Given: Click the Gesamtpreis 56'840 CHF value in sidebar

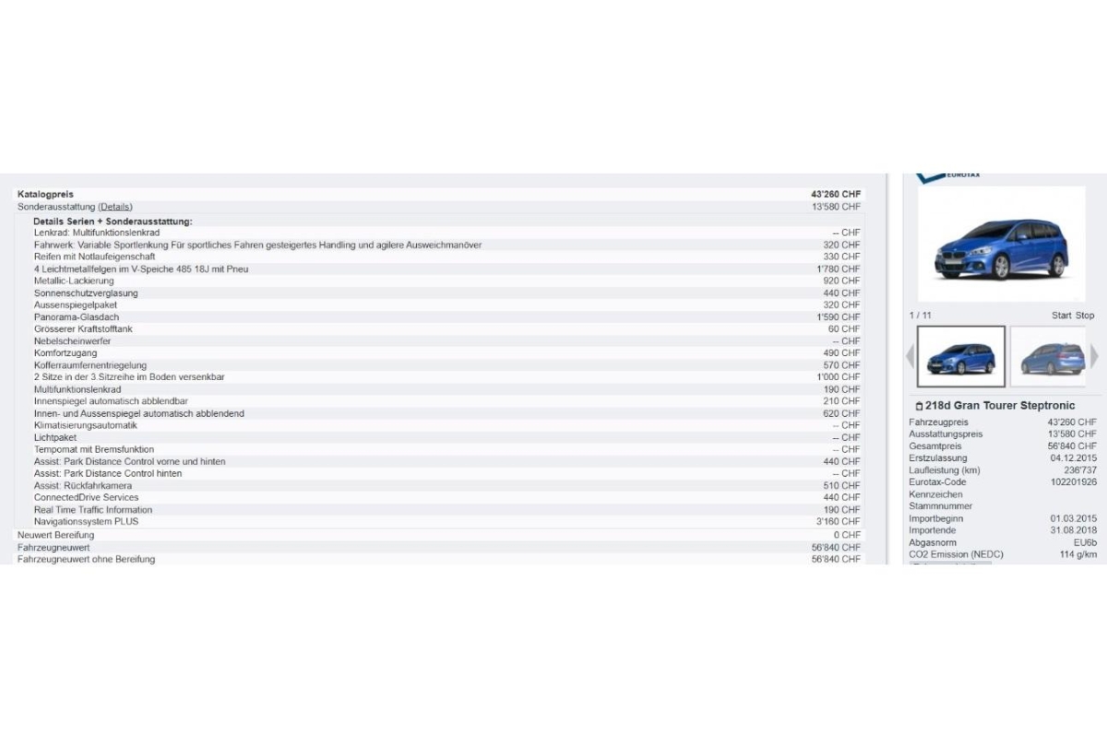Looking at the screenshot, I should [1072, 446].
